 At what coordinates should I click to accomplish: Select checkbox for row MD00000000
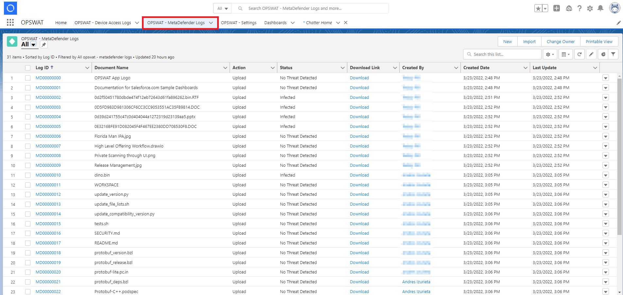[x=28, y=78]
